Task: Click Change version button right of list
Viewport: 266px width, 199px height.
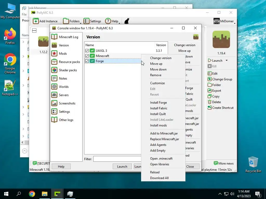Action: 185,45
